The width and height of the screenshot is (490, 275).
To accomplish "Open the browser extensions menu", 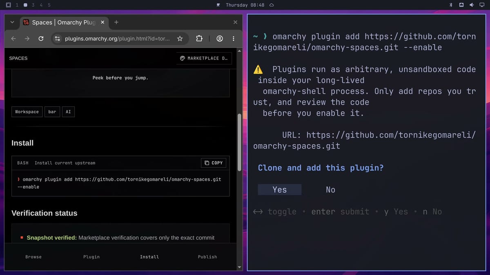I will pos(199,39).
